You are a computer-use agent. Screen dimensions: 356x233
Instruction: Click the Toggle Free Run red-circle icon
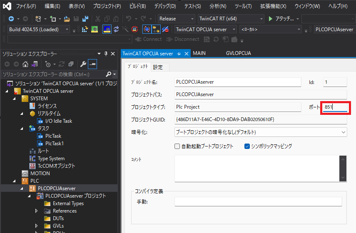pyautogui.click(x=134, y=29)
